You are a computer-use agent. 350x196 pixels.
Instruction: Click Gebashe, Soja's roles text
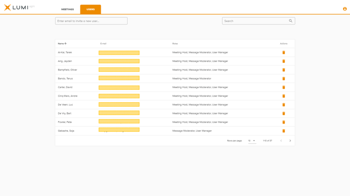192,131
